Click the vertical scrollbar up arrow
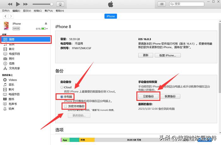Viewport: 221px width, 145px height. point(220,21)
